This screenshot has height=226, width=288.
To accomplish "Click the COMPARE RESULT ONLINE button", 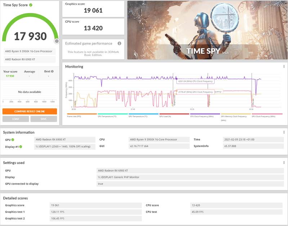I will point(30,111).
